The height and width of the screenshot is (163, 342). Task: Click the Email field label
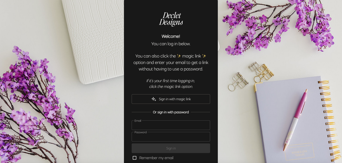(138, 121)
